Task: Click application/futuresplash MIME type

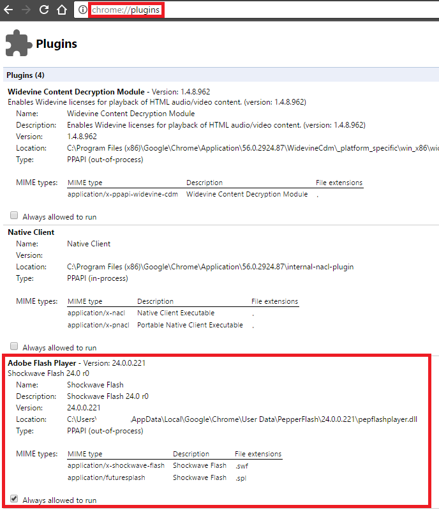Action: [107, 477]
